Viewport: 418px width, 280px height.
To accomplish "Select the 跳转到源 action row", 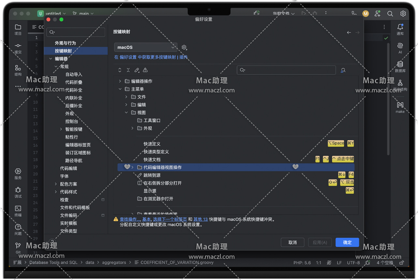I will (236, 175).
